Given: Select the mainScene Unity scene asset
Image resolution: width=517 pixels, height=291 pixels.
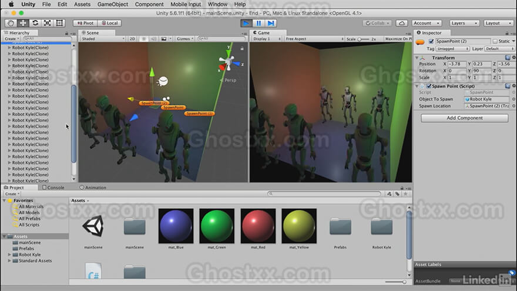Looking at the screenshot, I should coord(93,226).
